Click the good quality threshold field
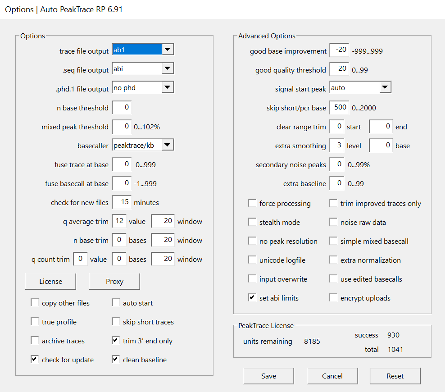Viewport: 445px width, 392px height. [x=339, y=69]
